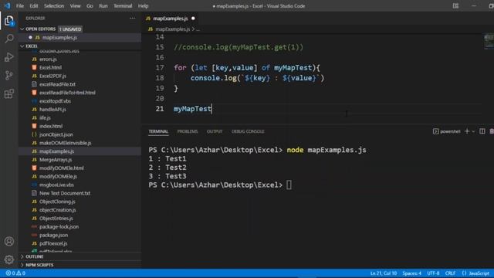This screenshot has width=494, height=278.
Task: Click the VS Code logo icon
Action: [x=7, y=6]
